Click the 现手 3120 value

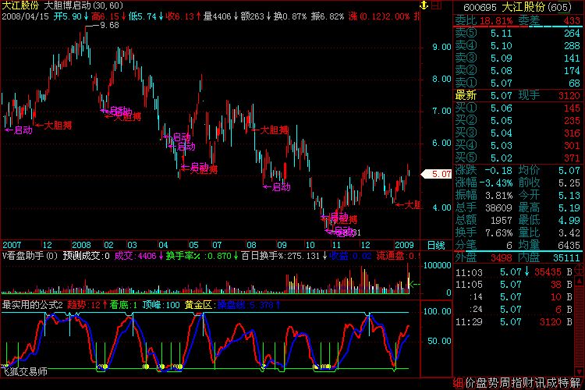[569, 95]
